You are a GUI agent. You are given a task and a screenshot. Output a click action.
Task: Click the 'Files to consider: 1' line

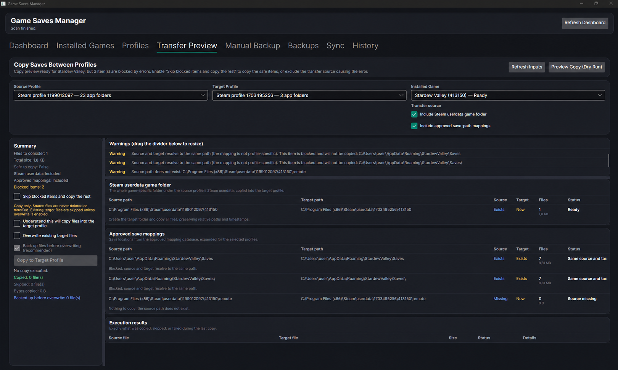[31, 154]
